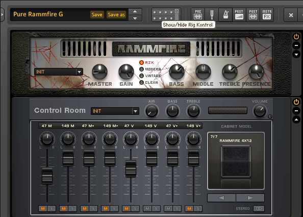Screen dimensions: 303x217
Task: Solo the 149 V channel
Action: pos(156,208)
